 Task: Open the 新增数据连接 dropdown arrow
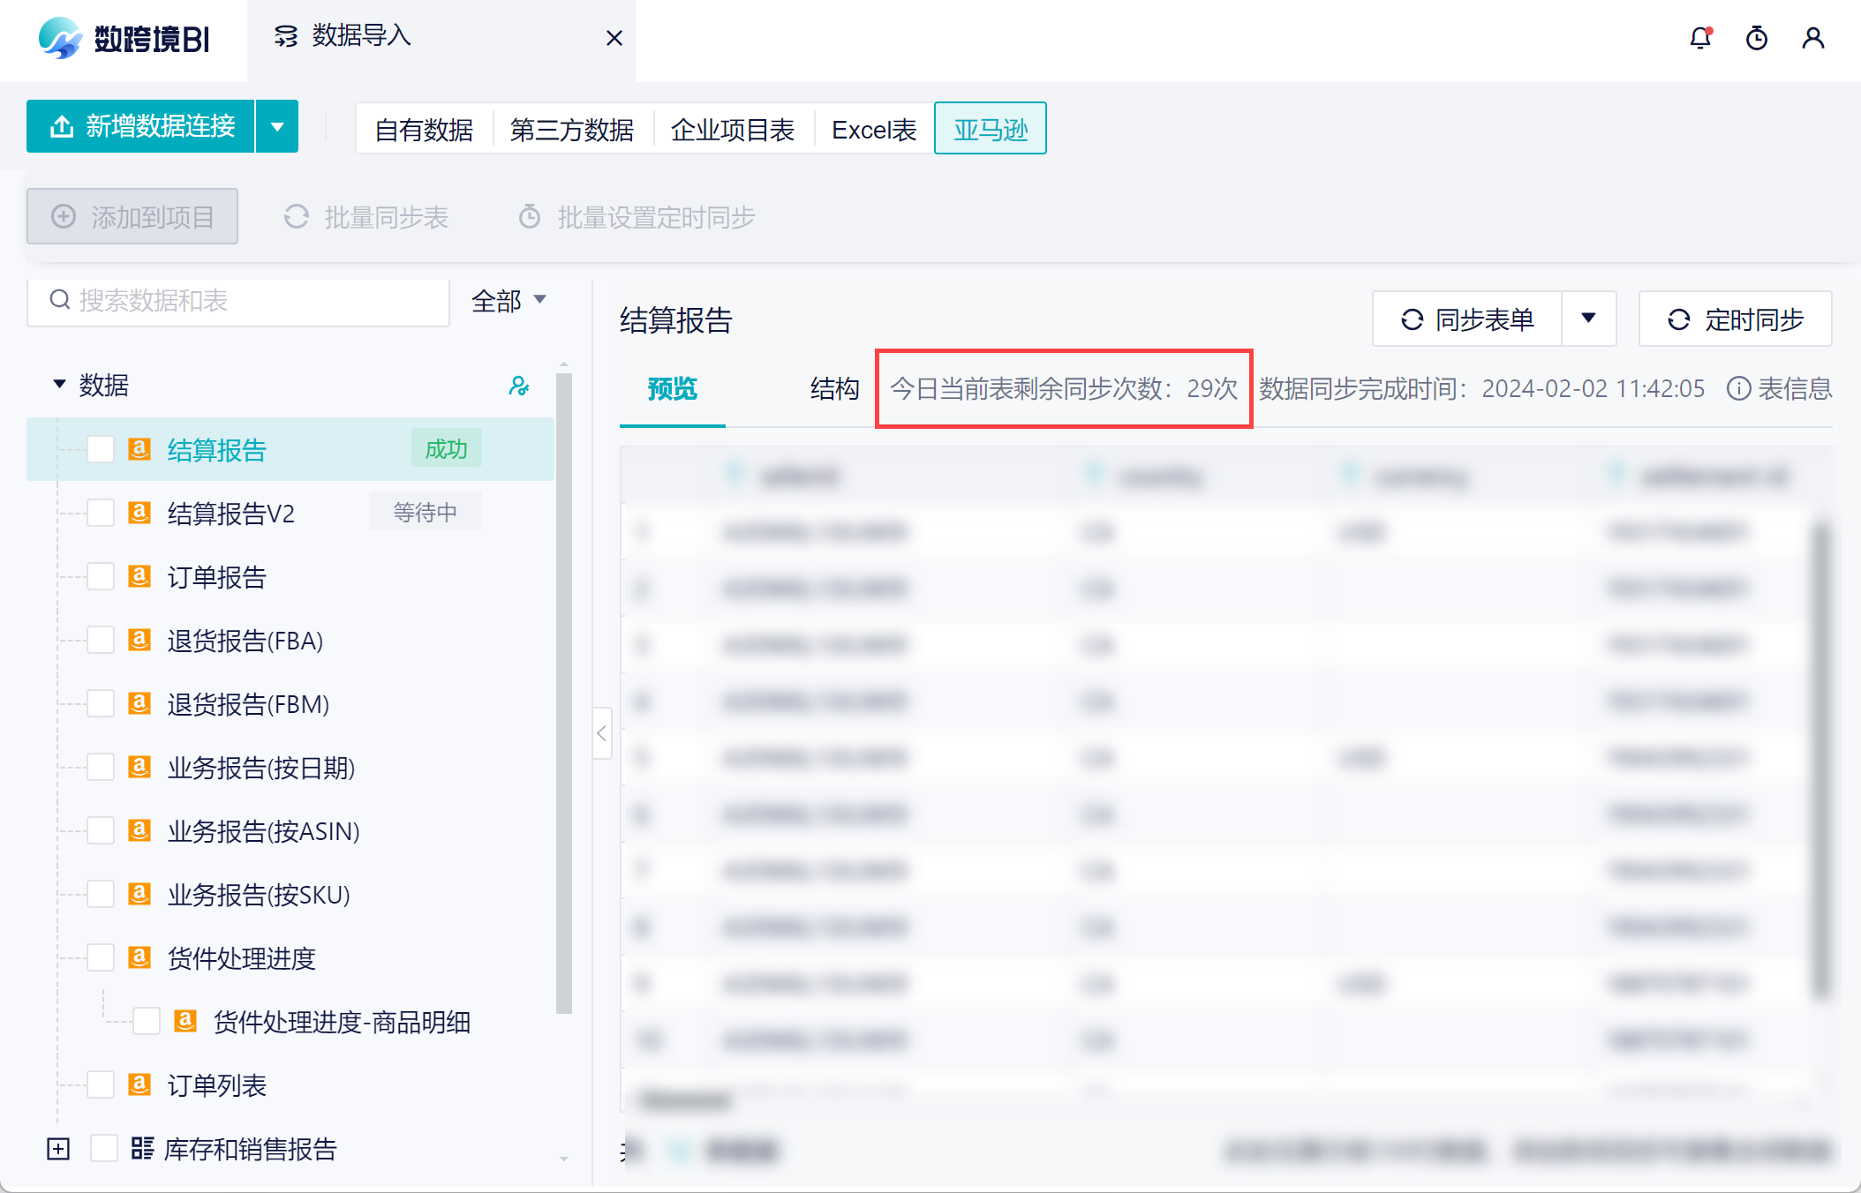(x=277, y=126)
